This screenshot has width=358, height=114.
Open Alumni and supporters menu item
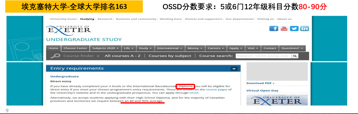[x=203, y=19]
